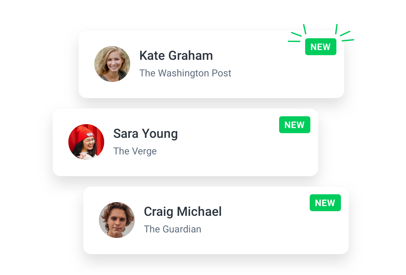Open the Sara Young name link
This screenshot has width=406, height=275.
coord(145,134)
